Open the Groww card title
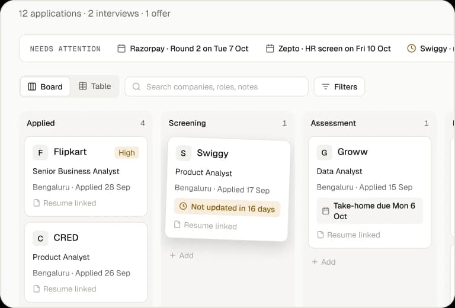This screenshot has height=308, width=455. pyautogui.click(x=353, y=152)
